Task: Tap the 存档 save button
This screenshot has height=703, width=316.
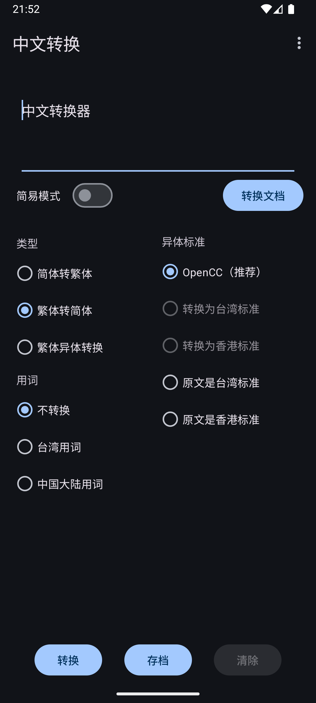Action: tap(158, 660)
